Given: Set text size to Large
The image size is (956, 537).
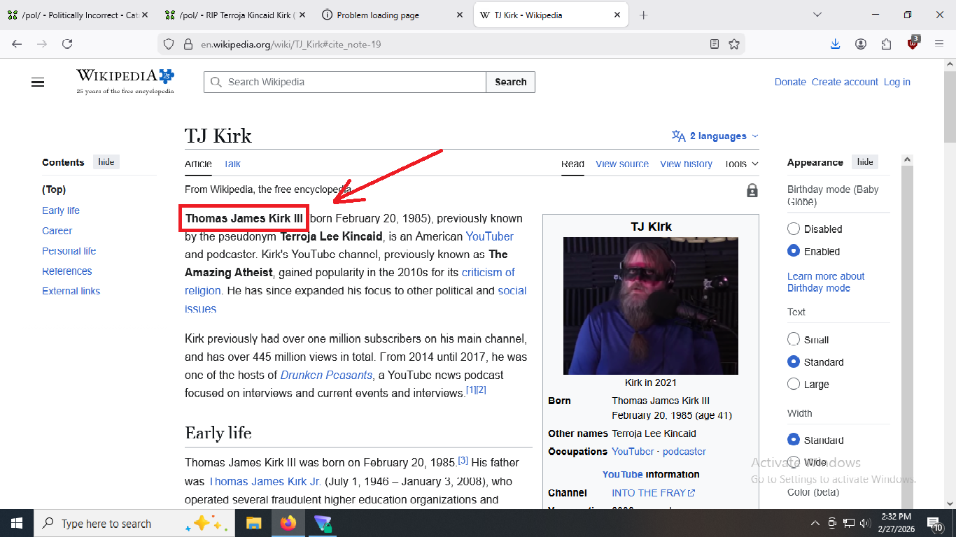Looking at the screenshot, I should click(794, 384).
